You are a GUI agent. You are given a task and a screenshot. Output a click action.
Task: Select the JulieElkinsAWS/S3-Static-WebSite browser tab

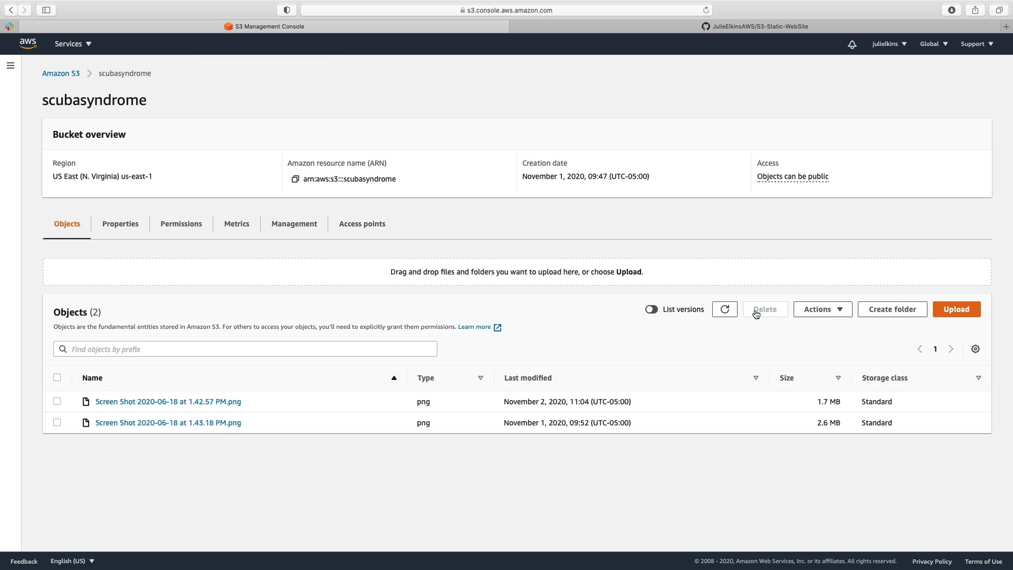point(755,26)
